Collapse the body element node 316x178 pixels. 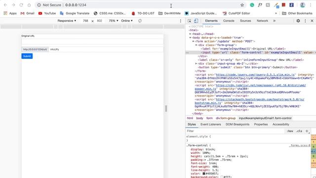click(x=190, y=38)
